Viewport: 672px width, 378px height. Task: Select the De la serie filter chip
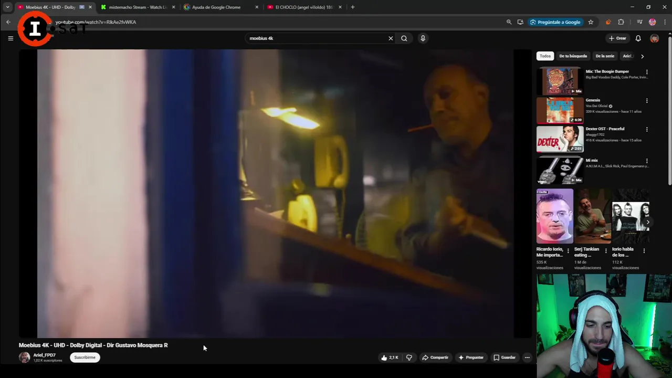click(x=605, y=56)
